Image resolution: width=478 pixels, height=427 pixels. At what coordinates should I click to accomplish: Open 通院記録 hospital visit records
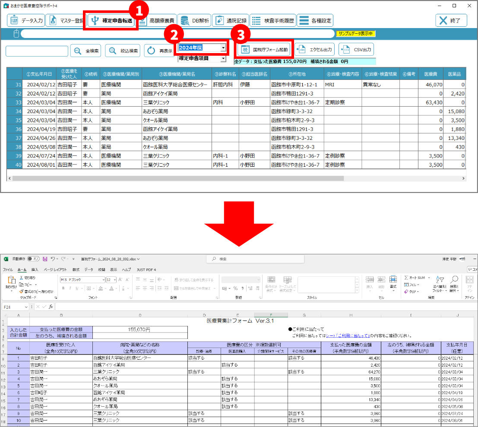click(231, 20)
